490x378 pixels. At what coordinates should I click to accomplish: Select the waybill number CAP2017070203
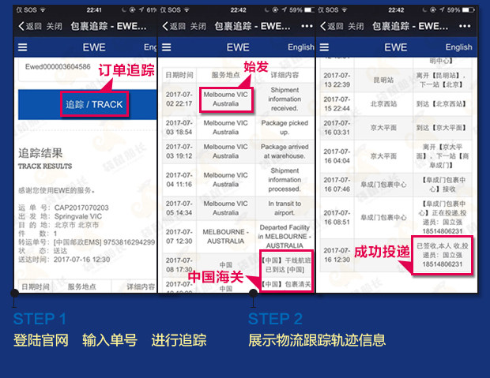point(81,208)
